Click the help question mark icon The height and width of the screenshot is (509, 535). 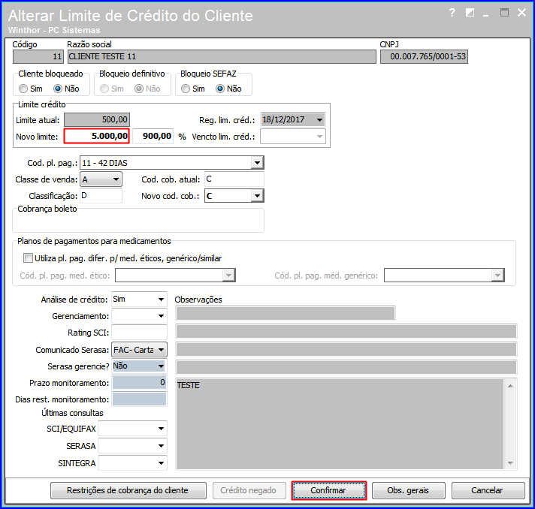(x=452, y=13)
